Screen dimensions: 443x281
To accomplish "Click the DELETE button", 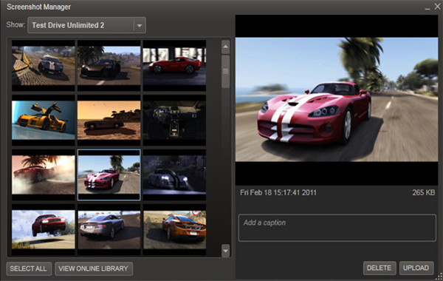I will point(380,268).
